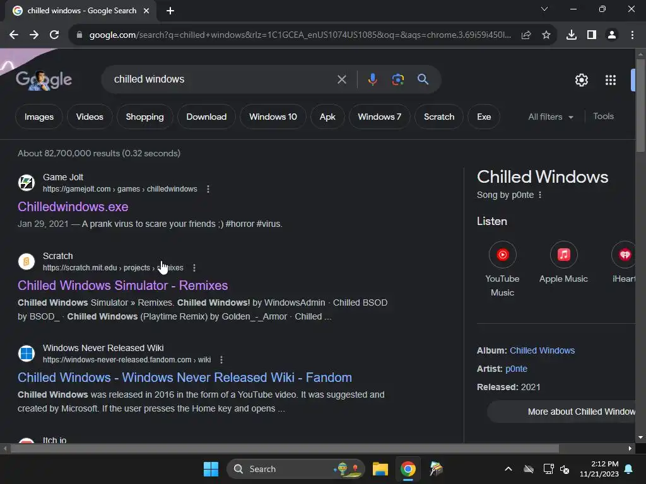Expand the All filters dropdown

click(551, 117)
